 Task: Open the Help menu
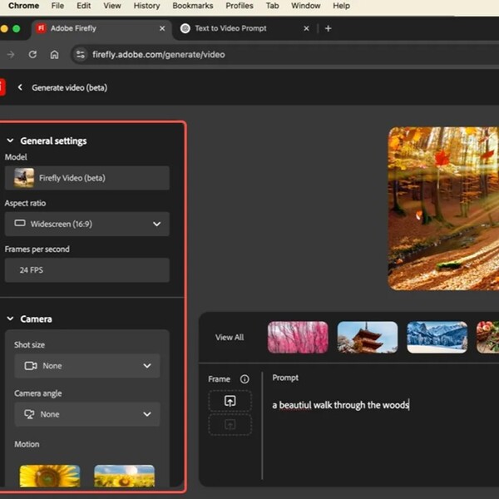tap(342, 6)
